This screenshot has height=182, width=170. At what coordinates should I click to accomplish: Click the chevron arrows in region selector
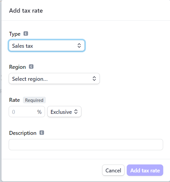94,79
